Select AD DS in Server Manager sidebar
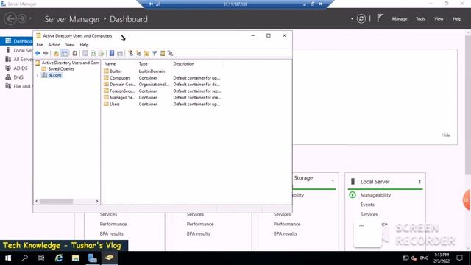This screenshot has height=265, width=471. click(x=20, y=68)
